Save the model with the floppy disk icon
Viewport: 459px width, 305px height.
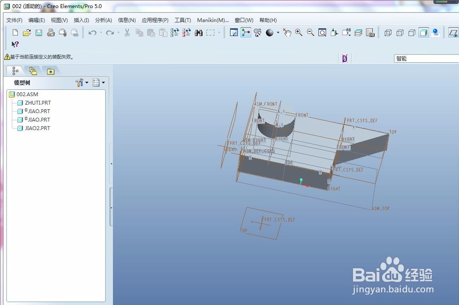[39, 33]
